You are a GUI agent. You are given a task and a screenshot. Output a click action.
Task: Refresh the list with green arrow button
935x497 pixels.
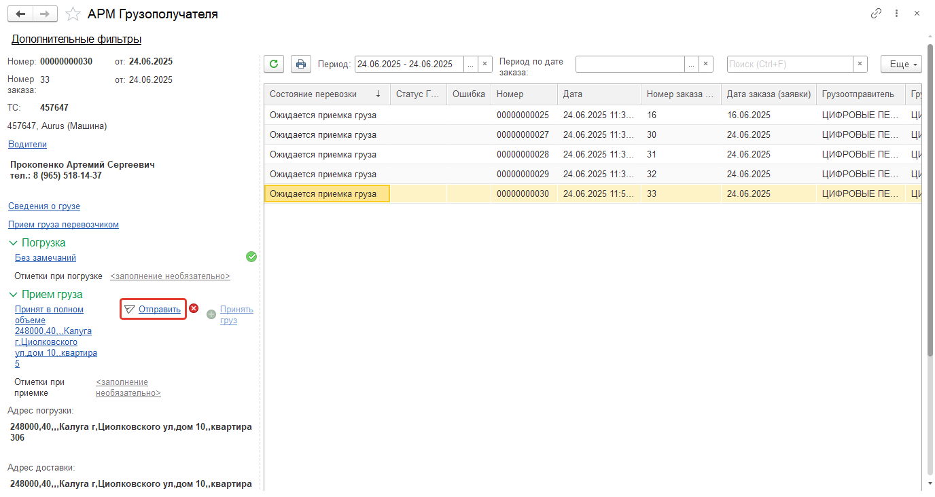274,64
